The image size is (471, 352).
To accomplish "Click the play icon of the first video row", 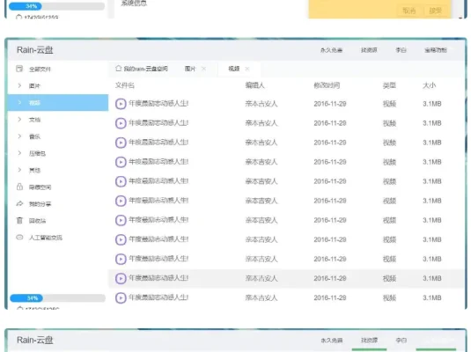I will point(121,104).
